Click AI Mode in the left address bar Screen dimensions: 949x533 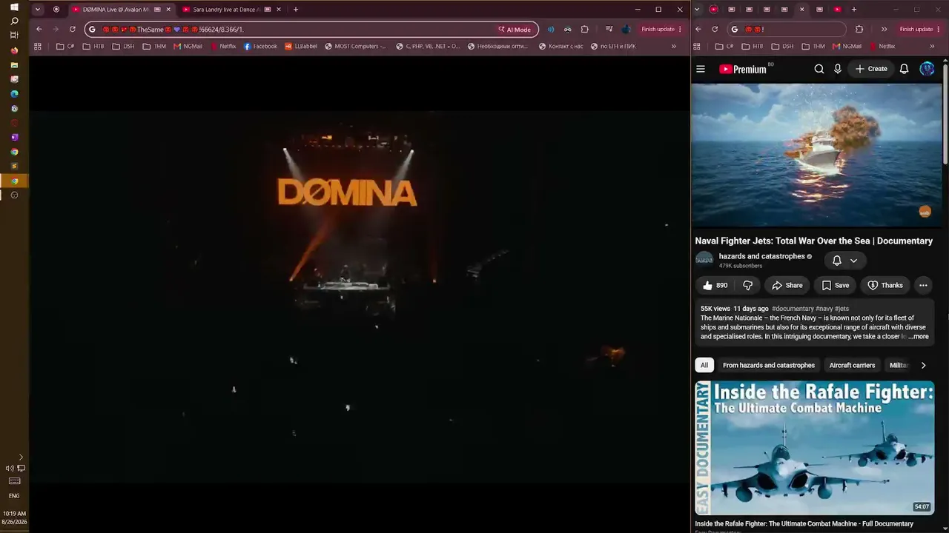[515, 30]
